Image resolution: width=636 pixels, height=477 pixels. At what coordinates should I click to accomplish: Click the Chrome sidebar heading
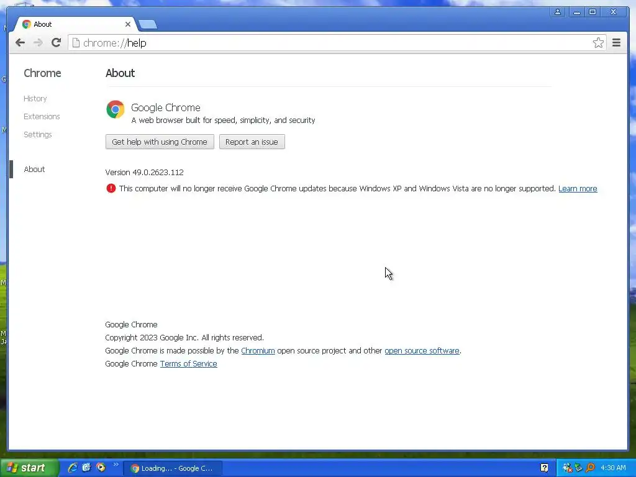[42, 73]
